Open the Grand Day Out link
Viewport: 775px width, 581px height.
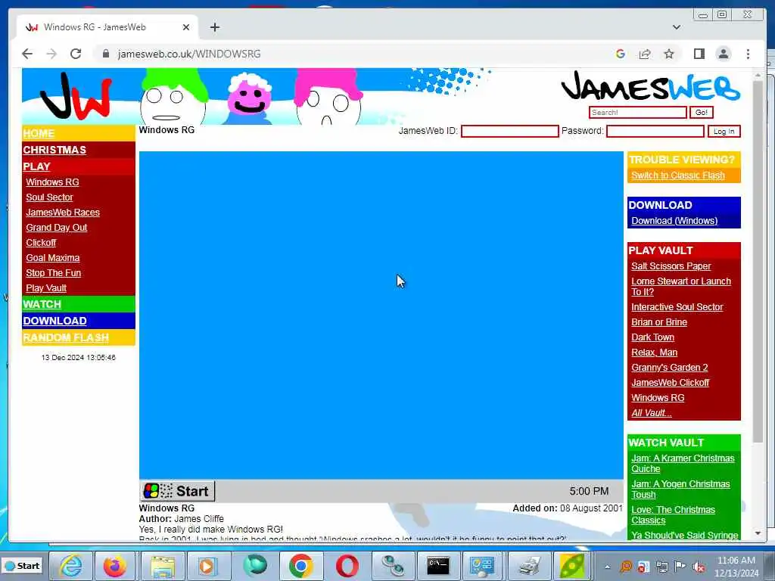[x=56, y=228]
